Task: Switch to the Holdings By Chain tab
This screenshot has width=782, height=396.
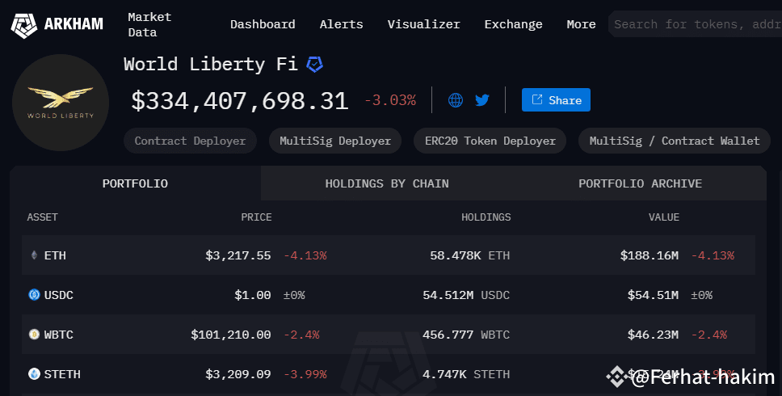Action: (x=387, y=183)
